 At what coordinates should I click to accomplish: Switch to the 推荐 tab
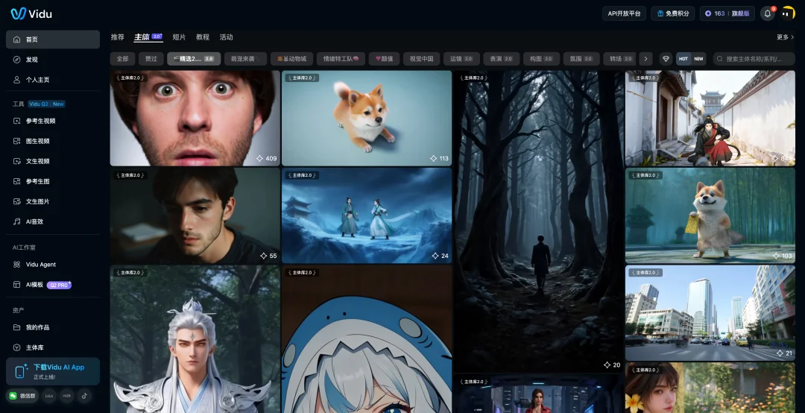[118, 37]
